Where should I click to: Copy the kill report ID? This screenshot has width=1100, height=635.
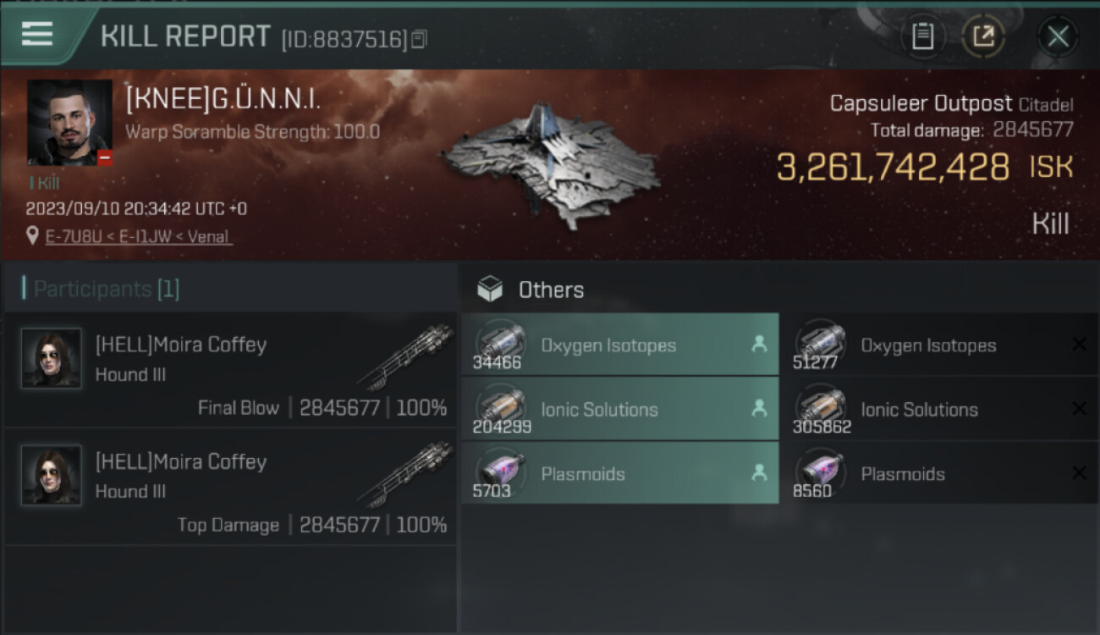[x=420, y=39]
